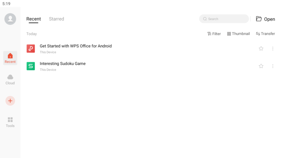Expand the Filter options
281x158 pixels.
[x=214, y=34]
